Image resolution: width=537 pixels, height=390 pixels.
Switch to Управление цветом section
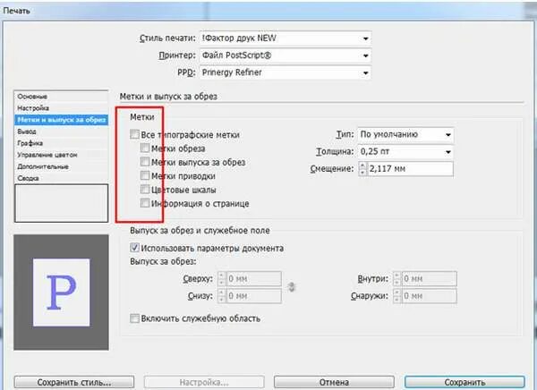61,155
